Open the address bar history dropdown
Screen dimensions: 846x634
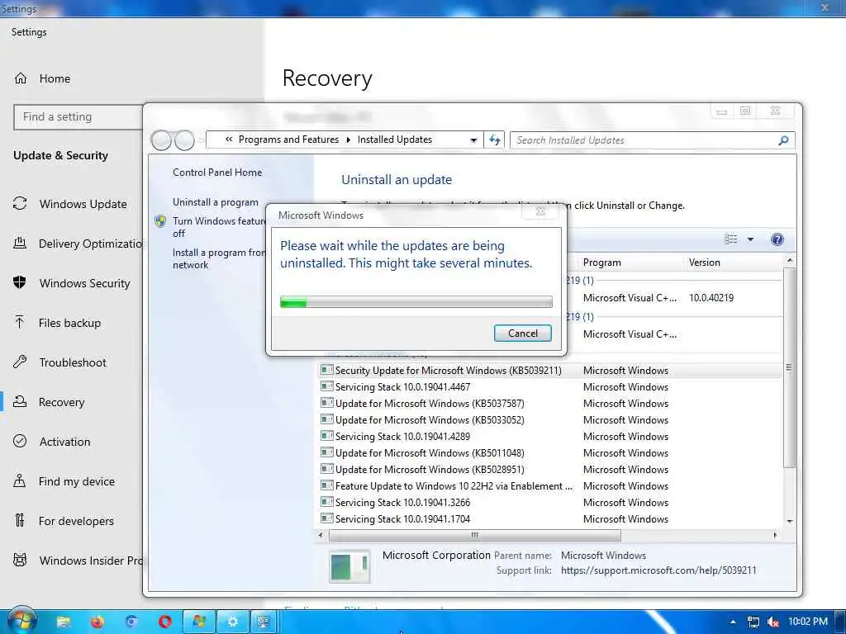point(473,140)
